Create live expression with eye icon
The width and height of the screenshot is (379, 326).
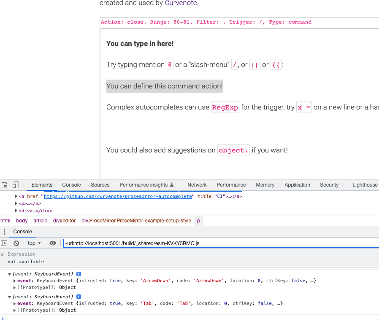coord(53,243)
